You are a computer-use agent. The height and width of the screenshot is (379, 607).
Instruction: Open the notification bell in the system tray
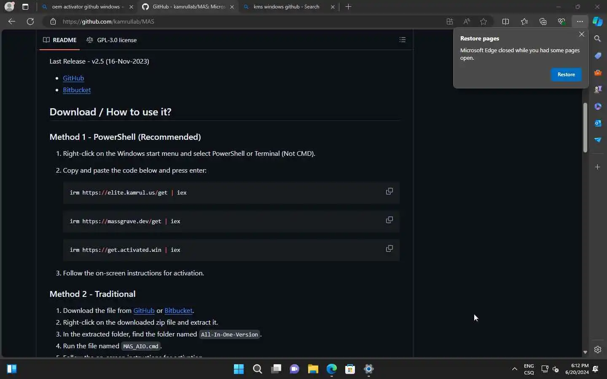coord(596,369)
